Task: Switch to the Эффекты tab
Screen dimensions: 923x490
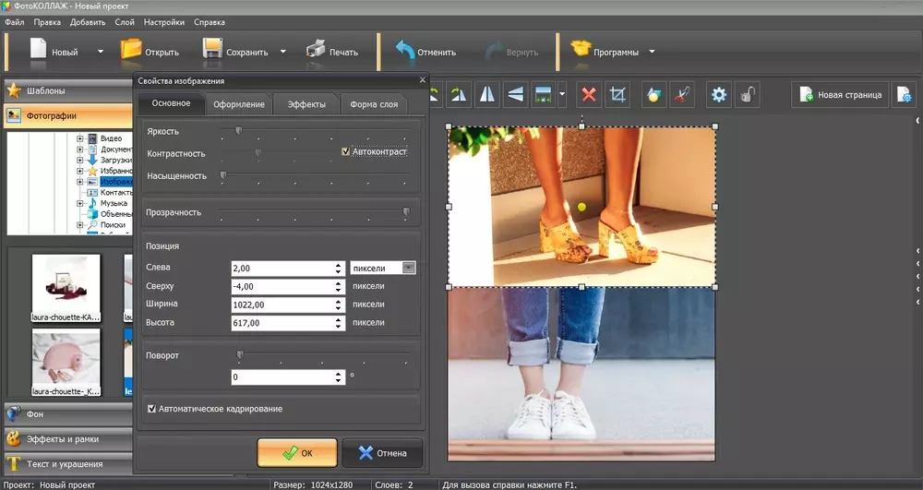Action: (x=306, y=104)
